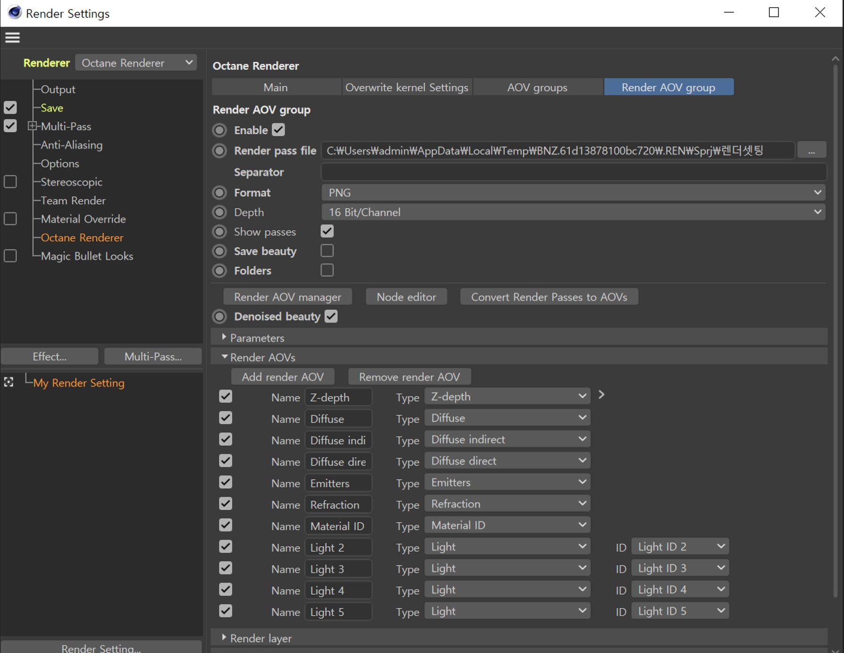The height and width of the screenshot is (653, 844).
Task: Click the animation dot next to Denoised beauty
Action: (219, 316)
